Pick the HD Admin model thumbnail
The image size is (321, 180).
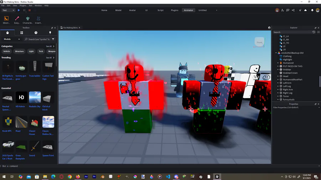(21, 97)
